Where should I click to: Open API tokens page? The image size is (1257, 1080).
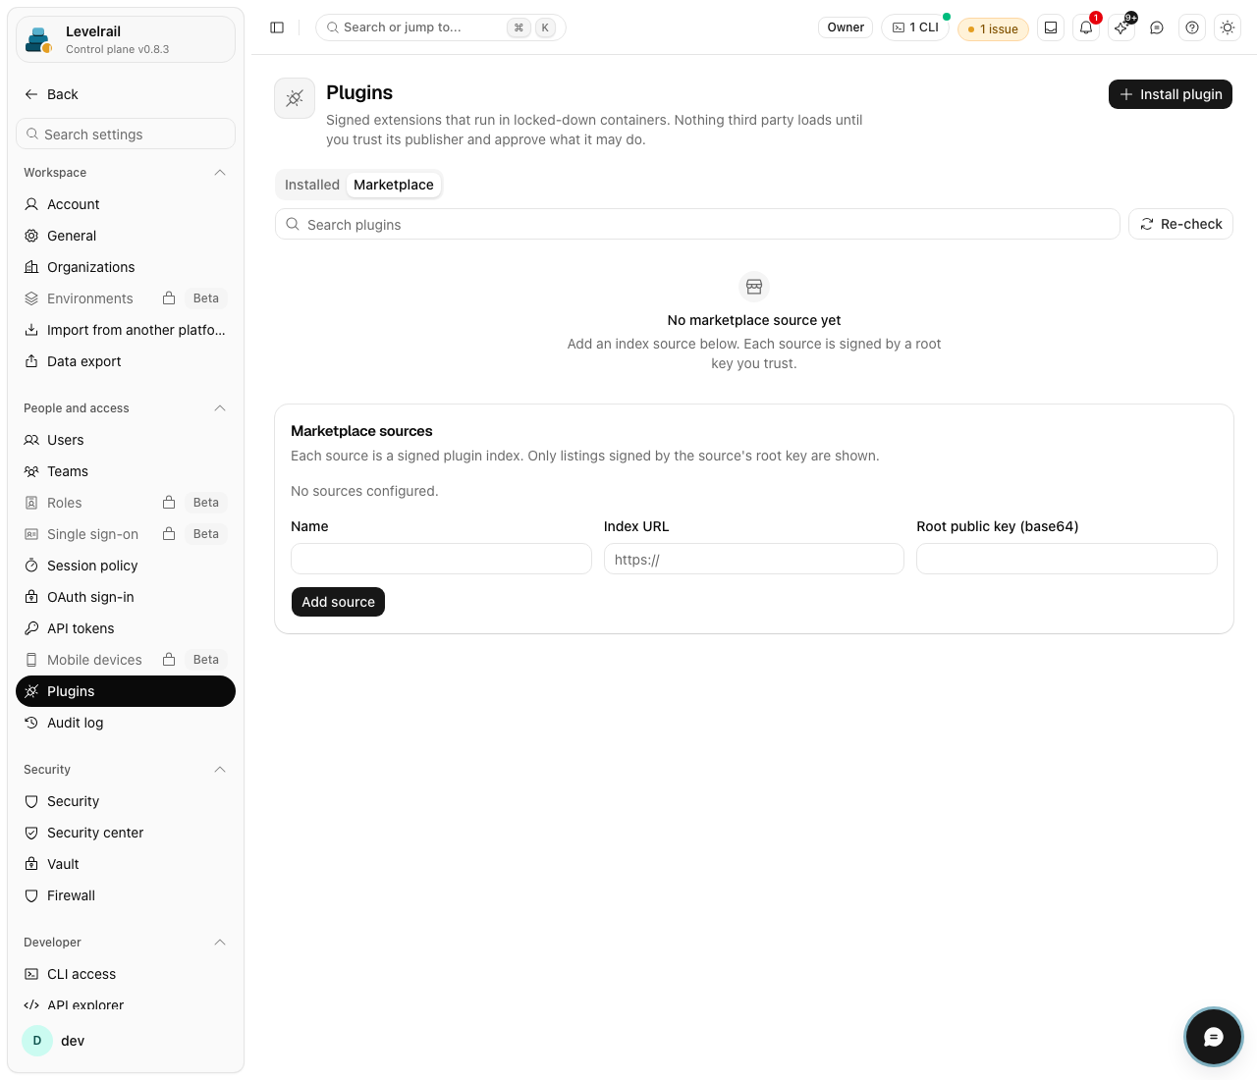tap(126, 628)
